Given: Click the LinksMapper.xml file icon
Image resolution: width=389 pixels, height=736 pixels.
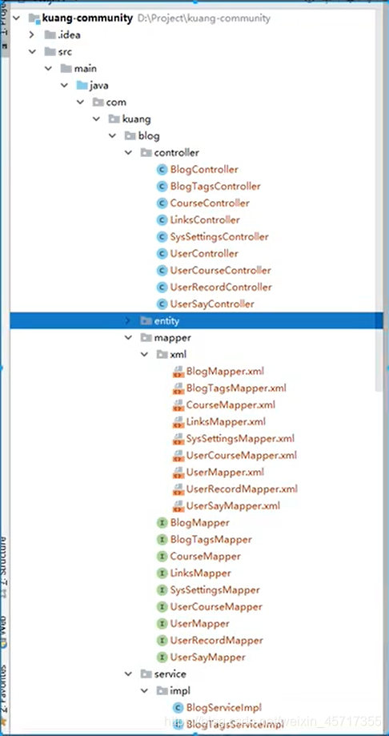Looking at the screenshot, I should (x=178, y=422).
